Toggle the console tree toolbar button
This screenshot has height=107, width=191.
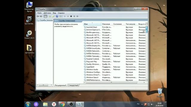pos(45,16)
